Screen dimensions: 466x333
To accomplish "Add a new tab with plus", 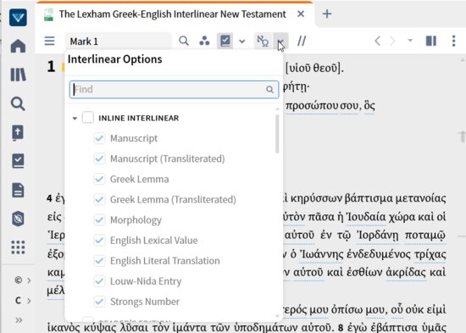I will (x=327, y=14).
